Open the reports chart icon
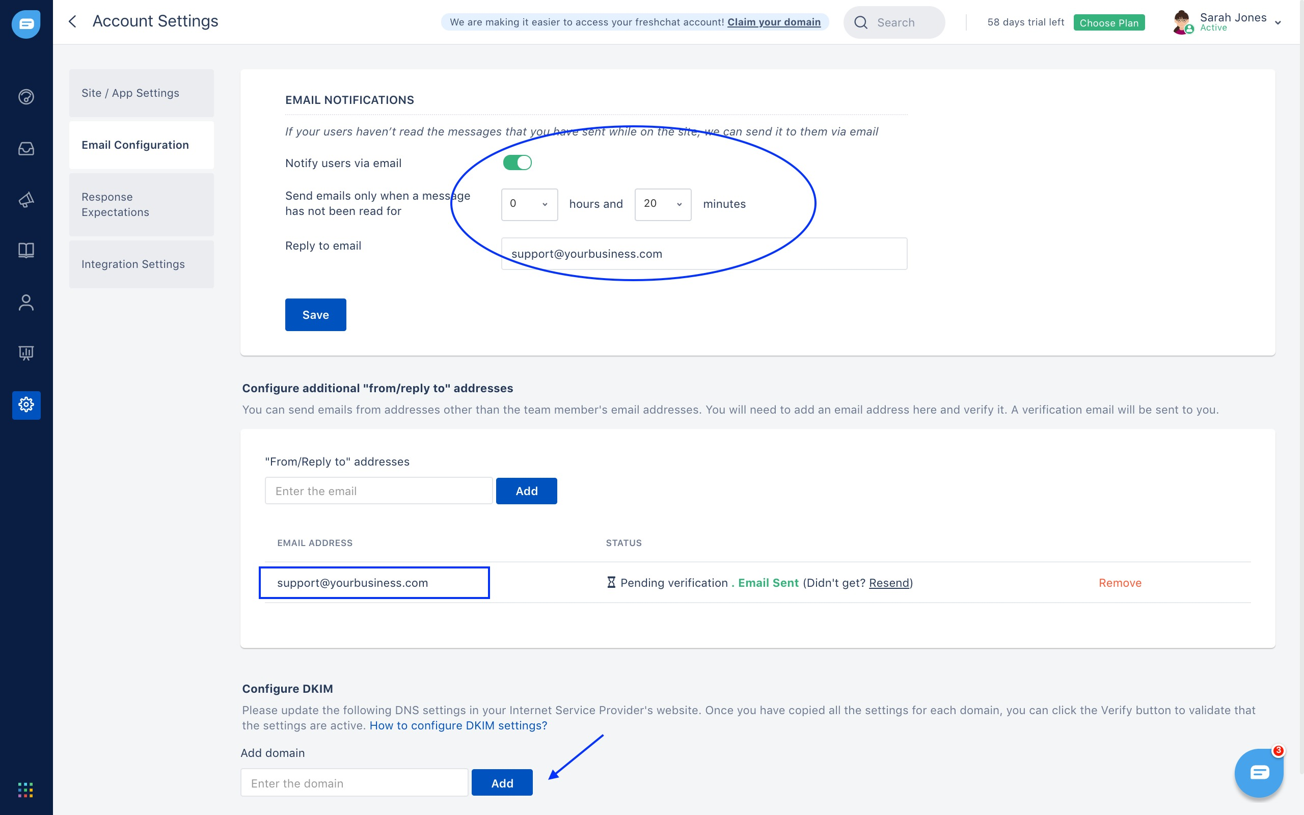 [26, 353]
